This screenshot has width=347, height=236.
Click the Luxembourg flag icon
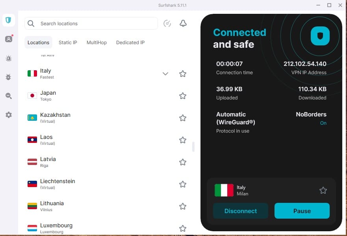(32, 228)
